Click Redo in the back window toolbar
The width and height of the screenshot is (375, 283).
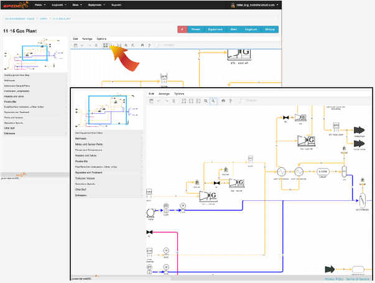[x=90, y=45]
